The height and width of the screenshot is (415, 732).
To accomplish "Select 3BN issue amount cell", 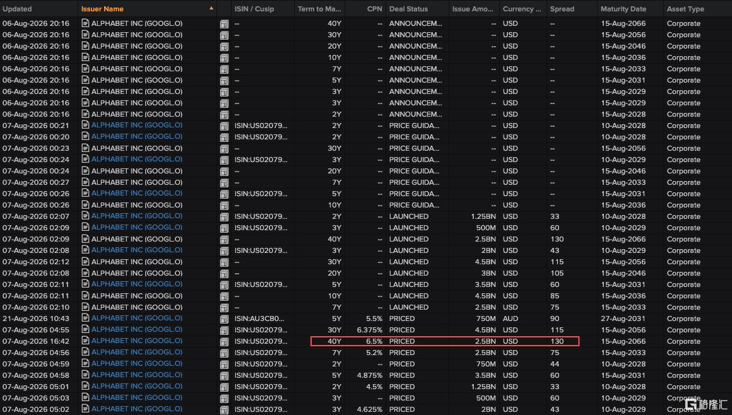I will point(488,273).
